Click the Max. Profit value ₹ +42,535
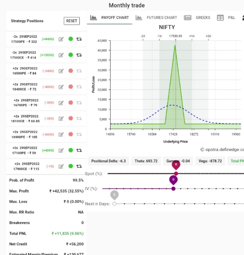 pyautogui.click(x=66, y=191)
